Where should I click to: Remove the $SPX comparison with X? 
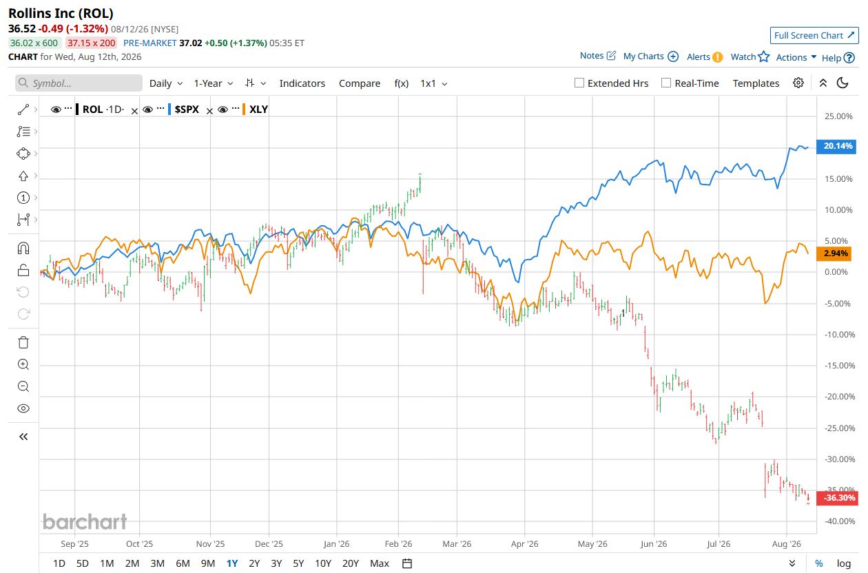(210, 111)
